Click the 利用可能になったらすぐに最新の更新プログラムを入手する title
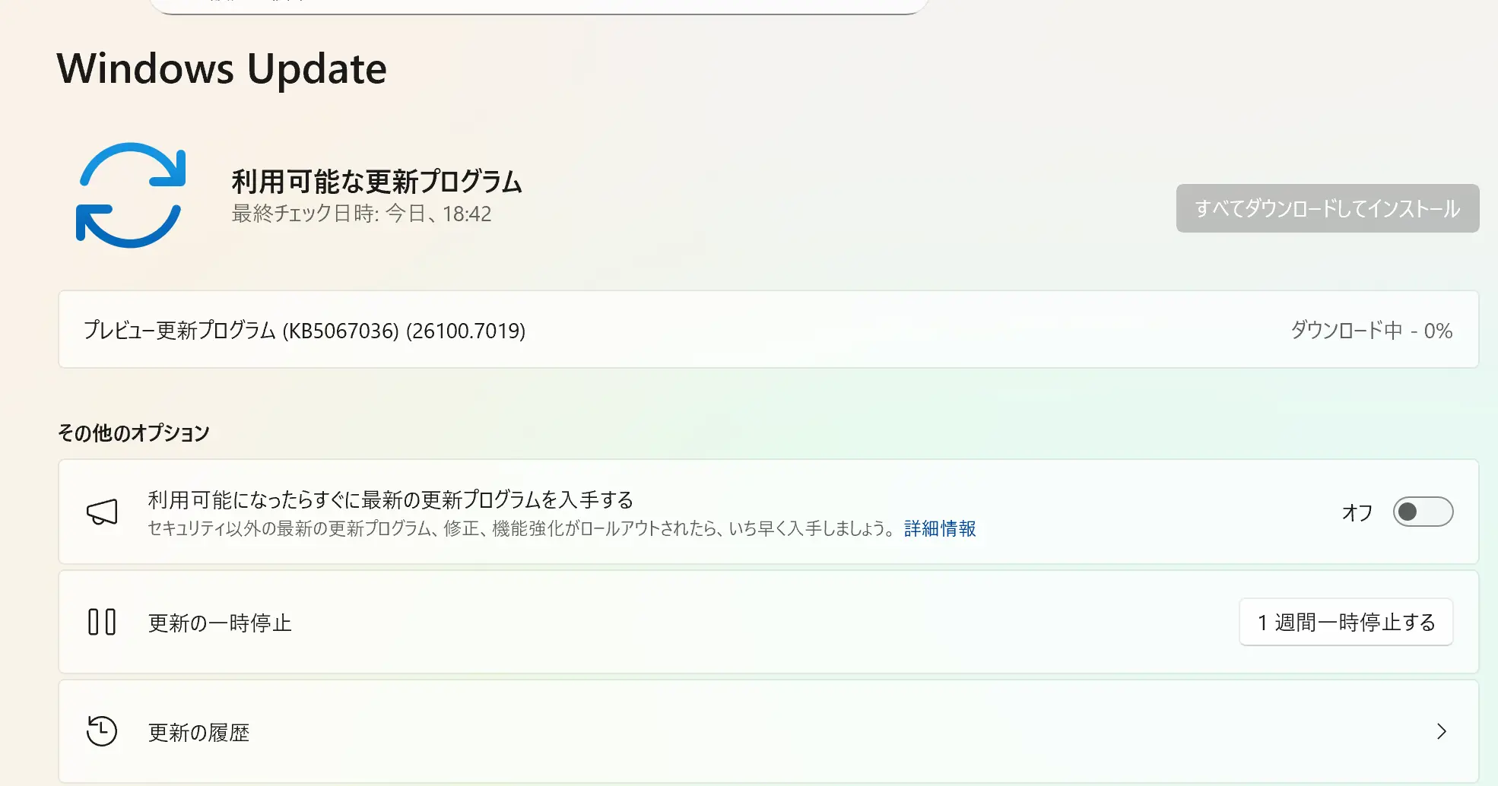Viewport: 1498px width, 786px height. tap(390, 500)
